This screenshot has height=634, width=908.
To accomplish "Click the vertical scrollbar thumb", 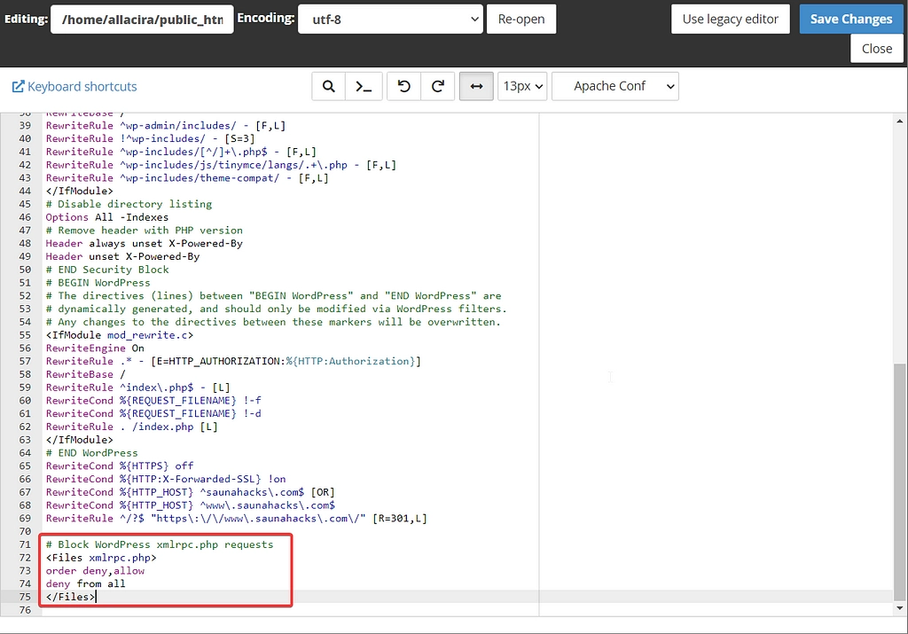I will click(899, 482).
